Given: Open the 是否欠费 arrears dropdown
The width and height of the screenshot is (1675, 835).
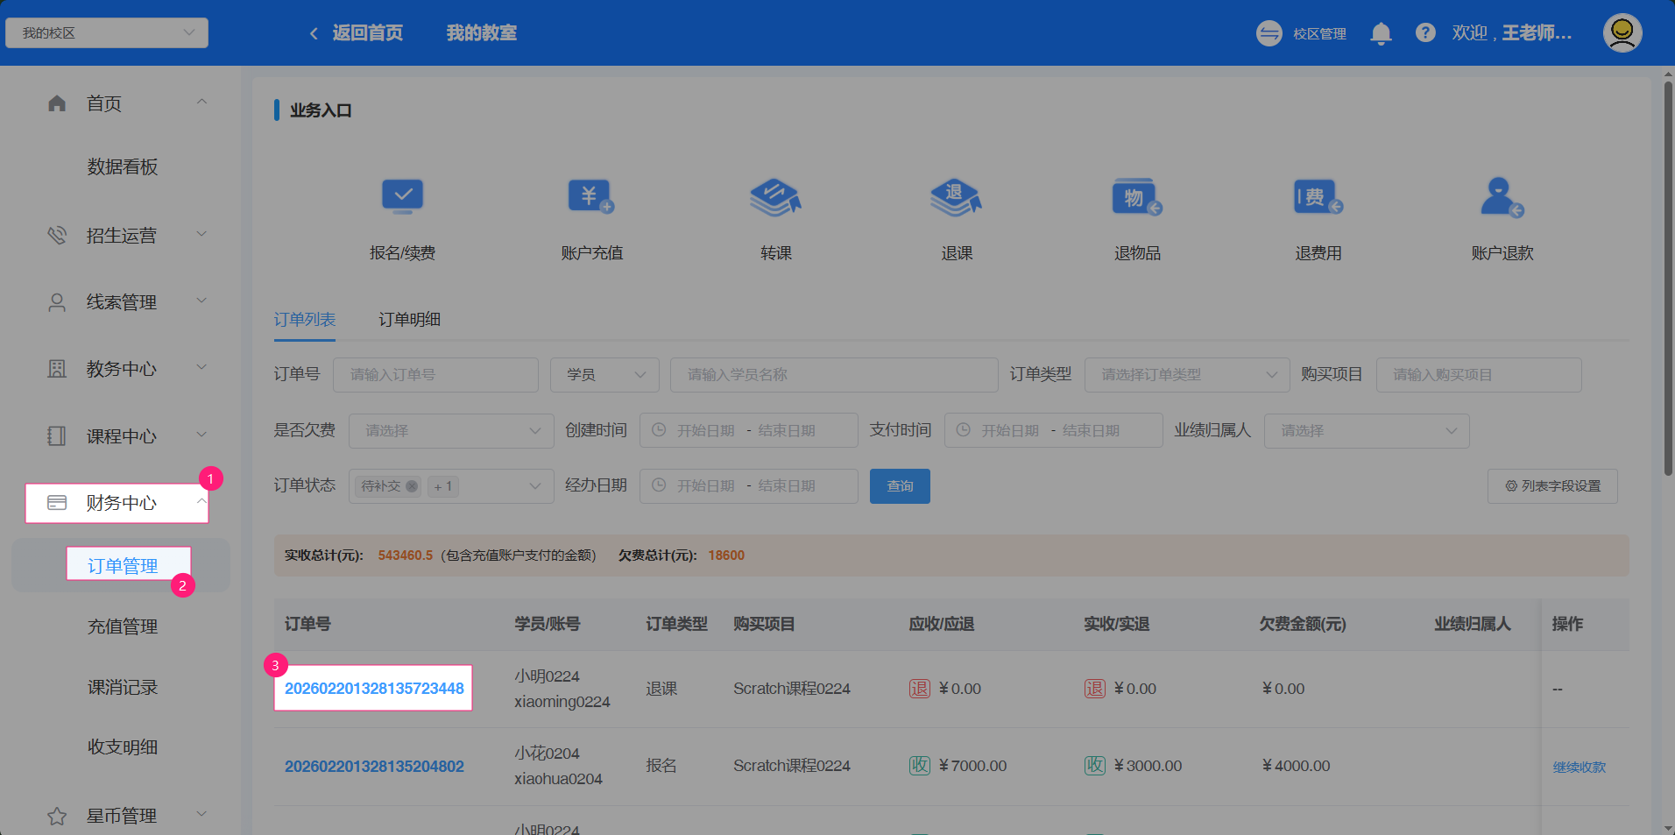Looking at the screenshot, I should [x=450, y=431].
